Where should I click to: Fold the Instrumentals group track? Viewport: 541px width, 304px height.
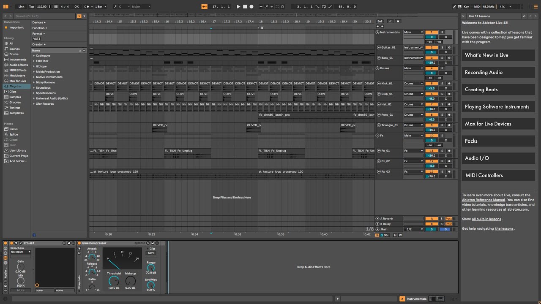click(378, 32)
